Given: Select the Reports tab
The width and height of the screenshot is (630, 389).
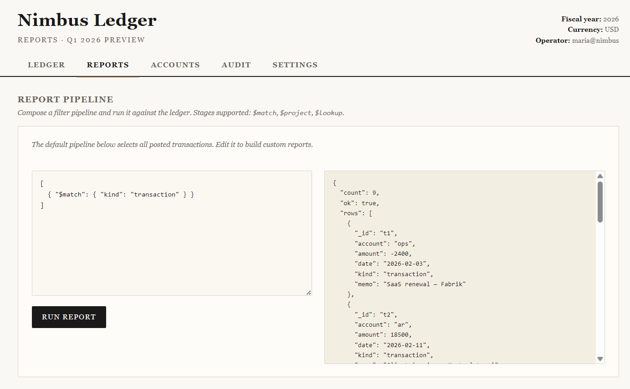Looking at the screenshot, I should click(108, 65).
